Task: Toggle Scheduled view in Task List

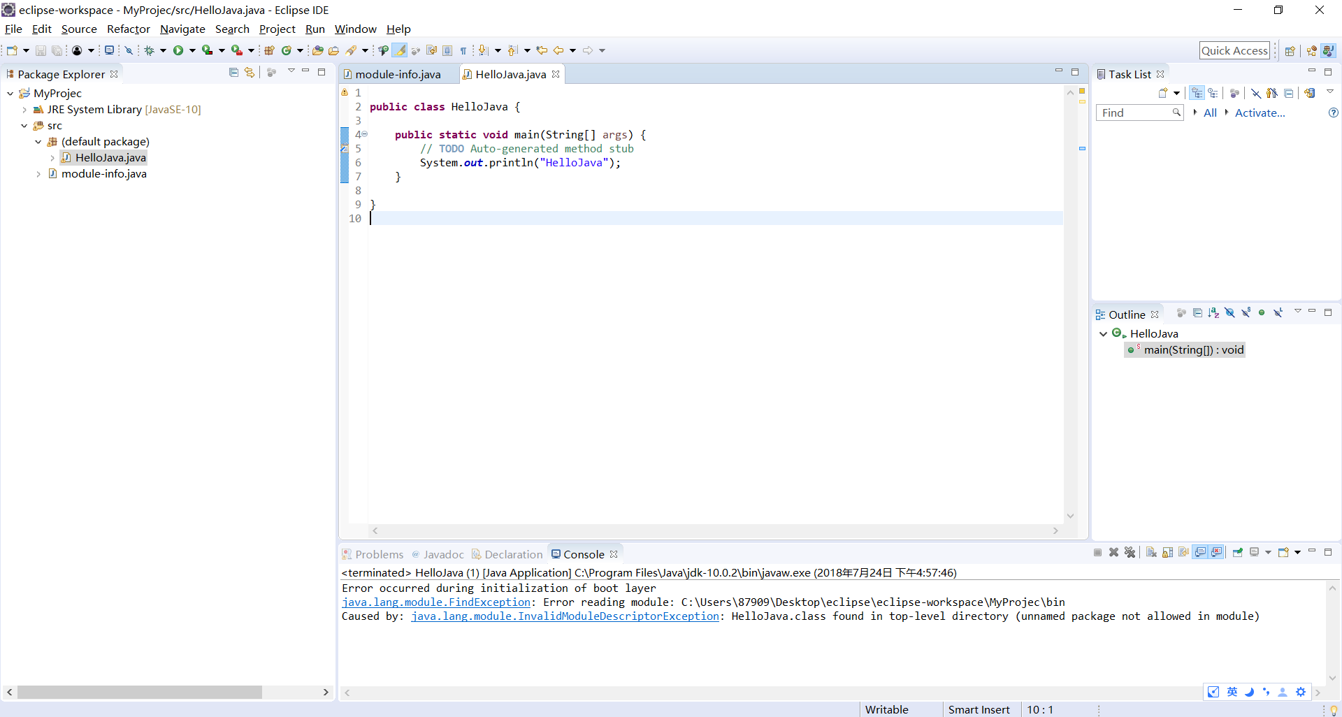Action: point(1213,93)
